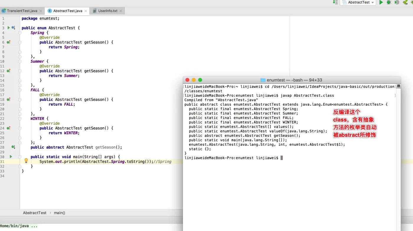This screenshot has height=231, width=413.
Task: Collapse the getSeason fold marker on line 12
Action: click(20, 71)
